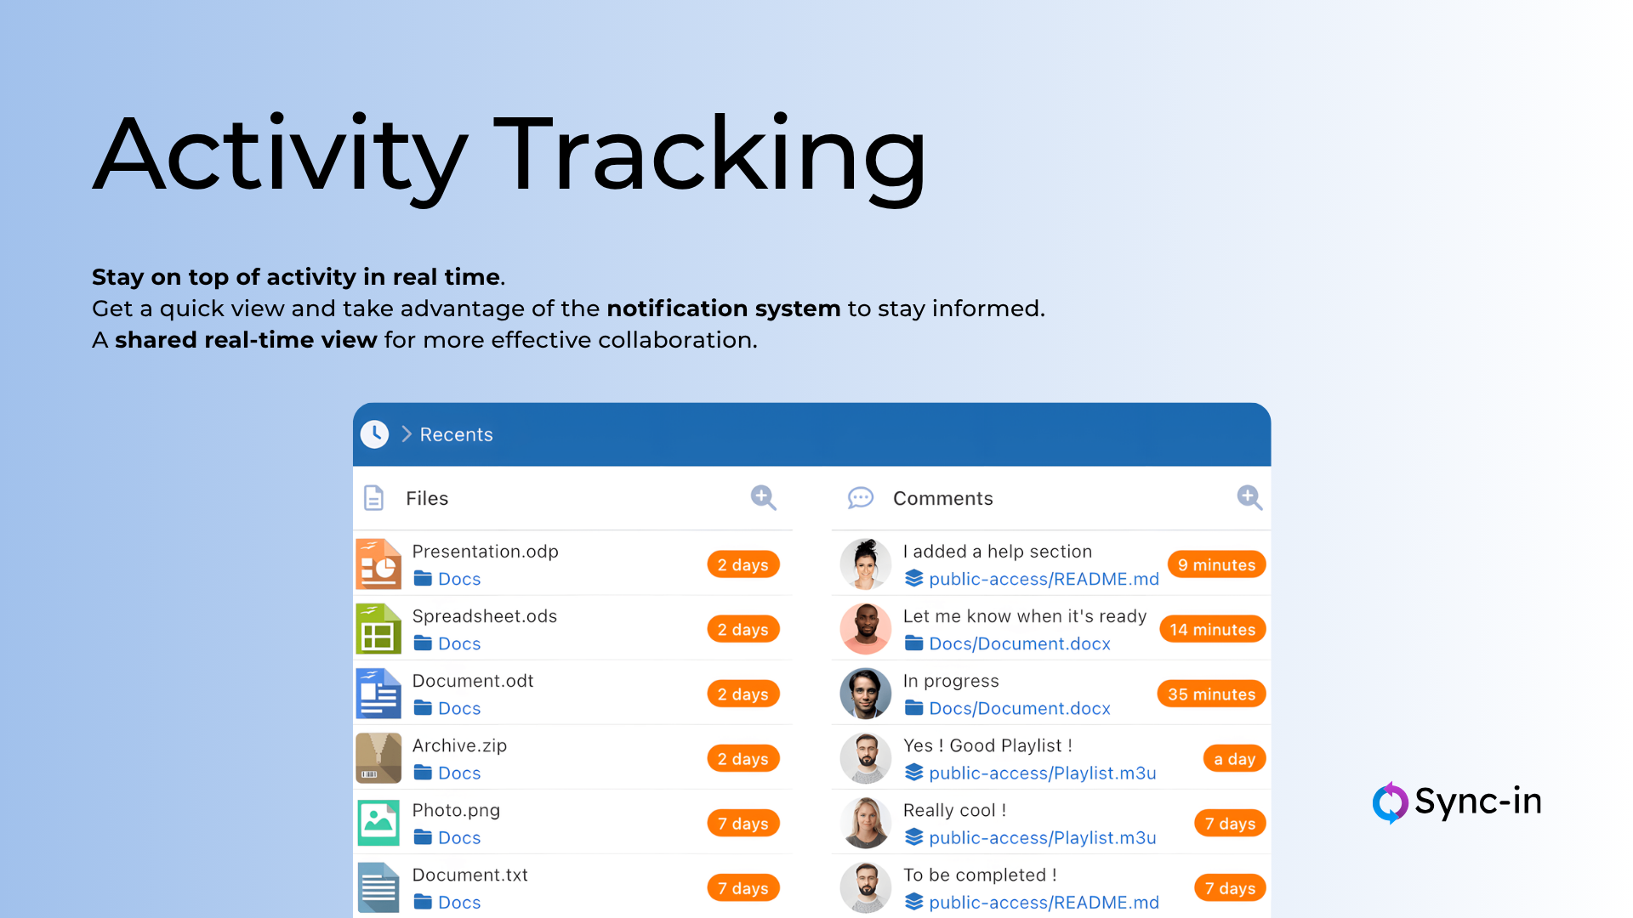Click the Archive.zip file icon
Image resolution: width=1633 pixels, height=918 pixels.
point(378,758)
